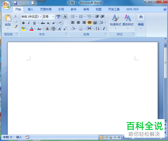Open the Office button menu
Image resolution: width=168 pixels, height=141 pixels.
[6, 5]
